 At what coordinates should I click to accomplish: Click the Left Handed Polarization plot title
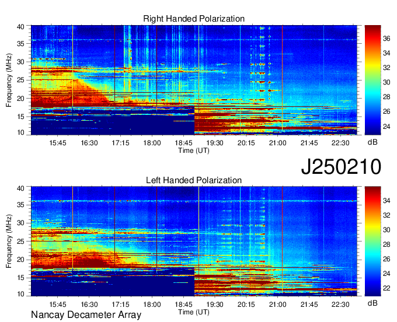point(194,181)
